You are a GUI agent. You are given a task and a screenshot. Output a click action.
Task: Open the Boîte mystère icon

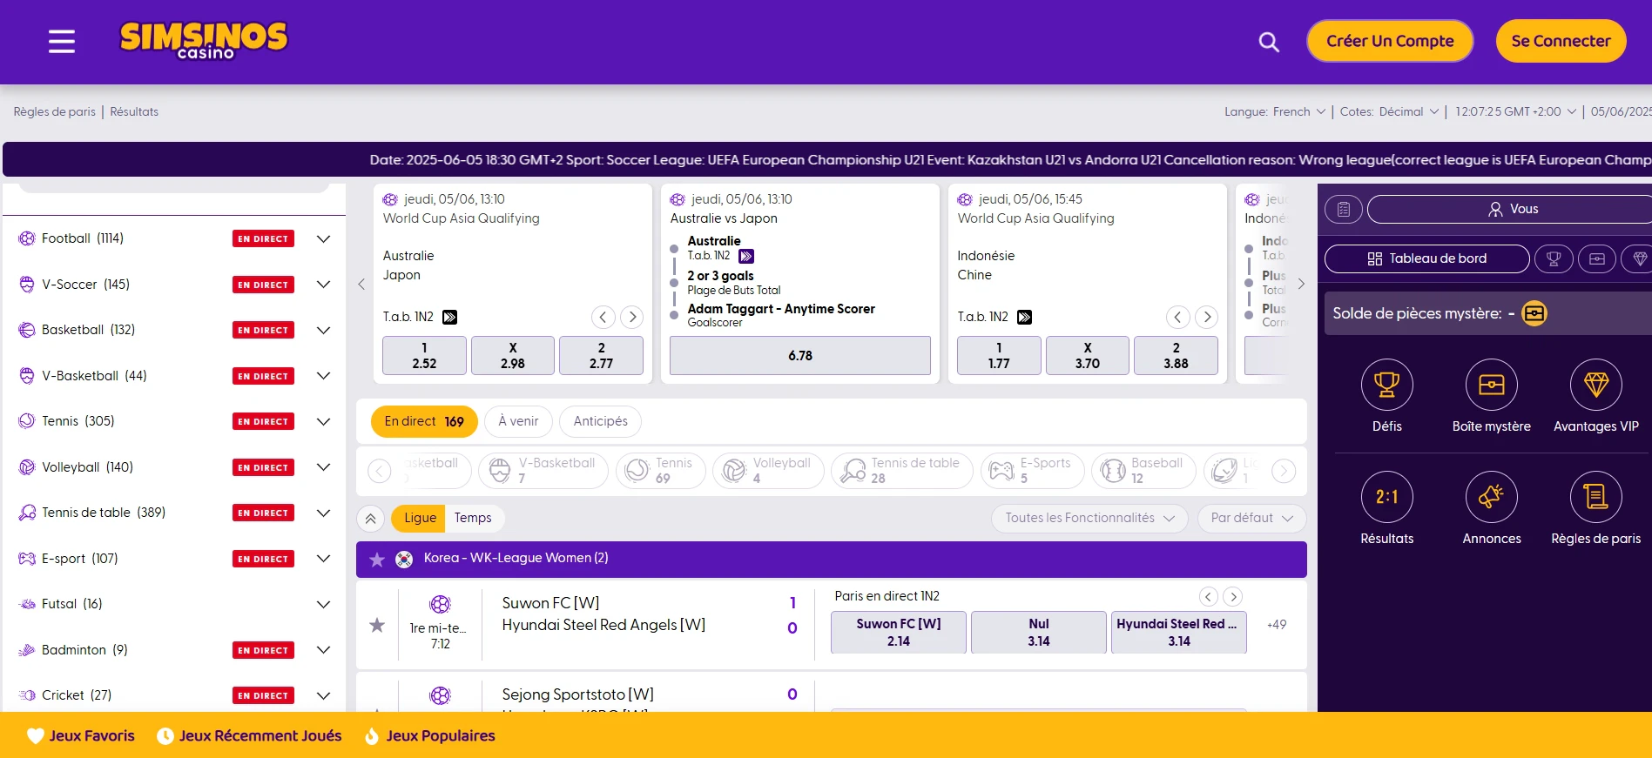point(1491,385)
